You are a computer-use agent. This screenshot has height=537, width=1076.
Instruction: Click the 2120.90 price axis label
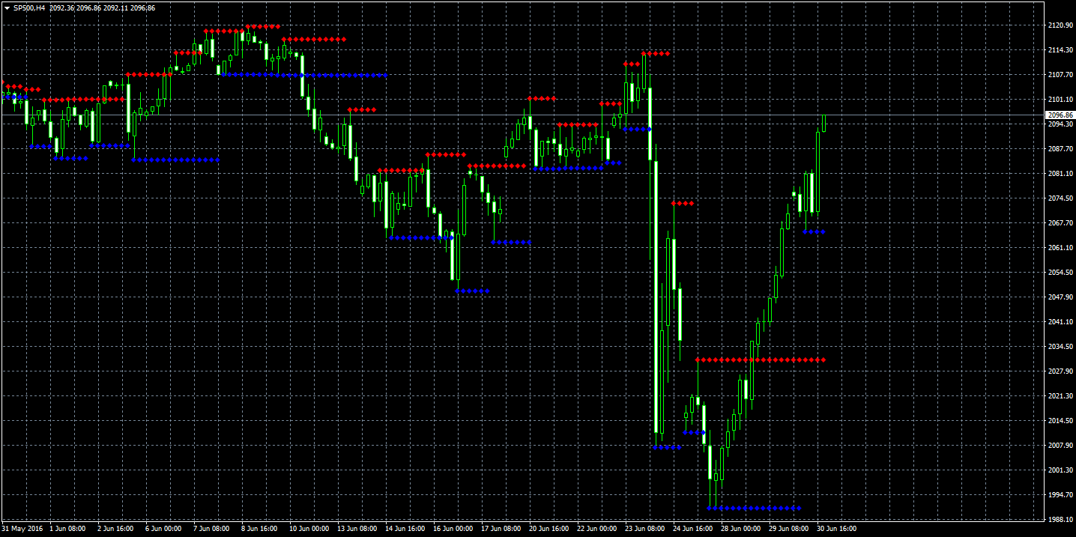1061,25
